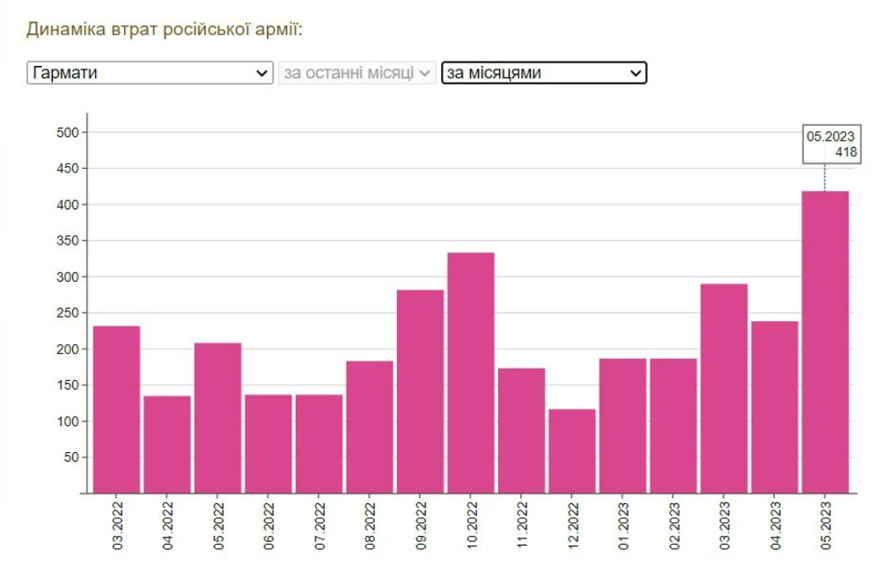The height and width of the screenshot is (586, 889).
Task: Select the 07.2022 bar
Action: coord(319,443)
